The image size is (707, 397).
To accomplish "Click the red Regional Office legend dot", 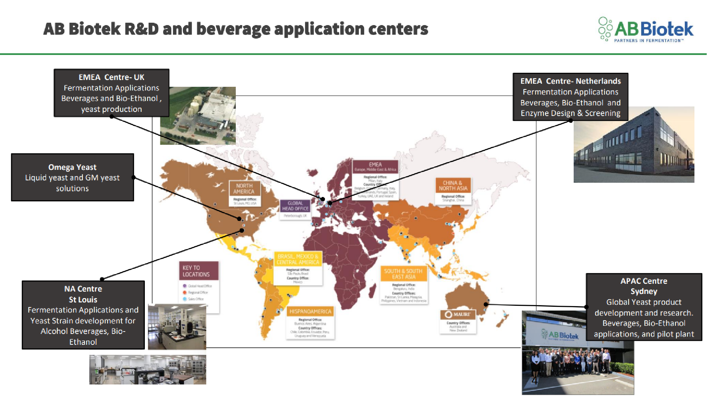I will 185,292.
